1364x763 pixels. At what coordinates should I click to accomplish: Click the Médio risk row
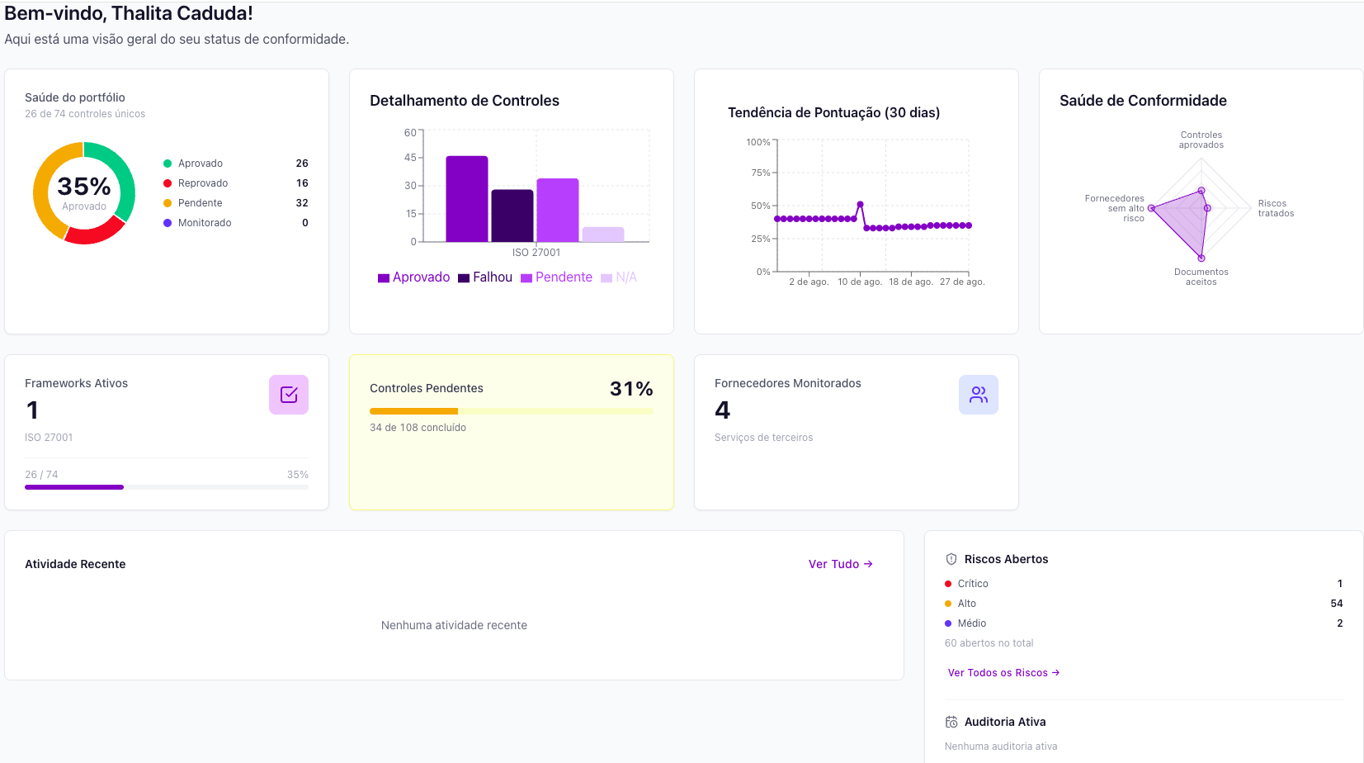1144,623
